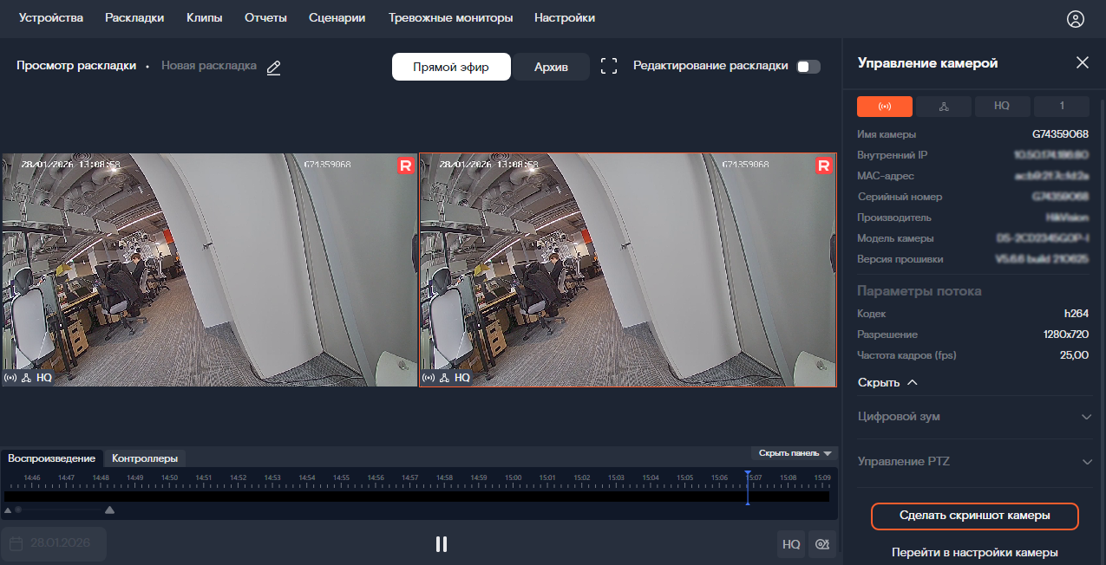Toggle the HQ quality button in bottom bar
This screenshot has height=565, width=1106.
[x=790, y=544]
